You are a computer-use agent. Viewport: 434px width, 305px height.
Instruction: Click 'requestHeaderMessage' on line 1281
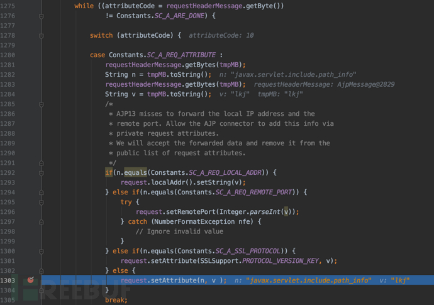[143, 65]
